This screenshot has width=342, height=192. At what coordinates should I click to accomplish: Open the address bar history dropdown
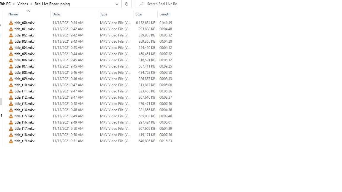(x=117, y=4)
